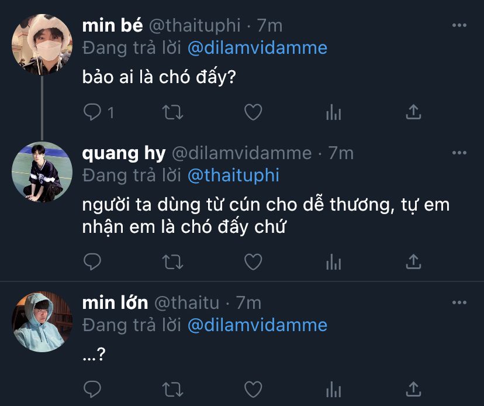Screen dimensions: 484x406
Task: View analytics for min lớn's tweet
Action: [x=333, y=389]
